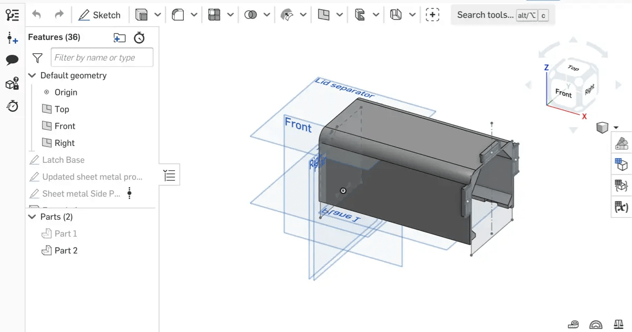632x332 pixels.
Task: Select Part 2 in the Parts list
Action: pyautogui.click(x=66, y=250)
